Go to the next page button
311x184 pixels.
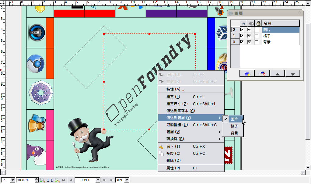click(x=104, y=180)
